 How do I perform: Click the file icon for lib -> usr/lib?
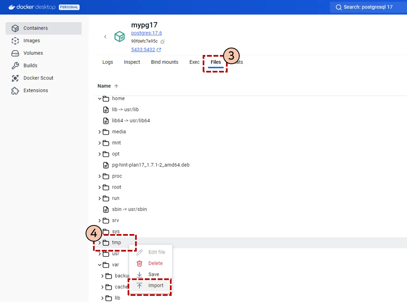(106, 110)
